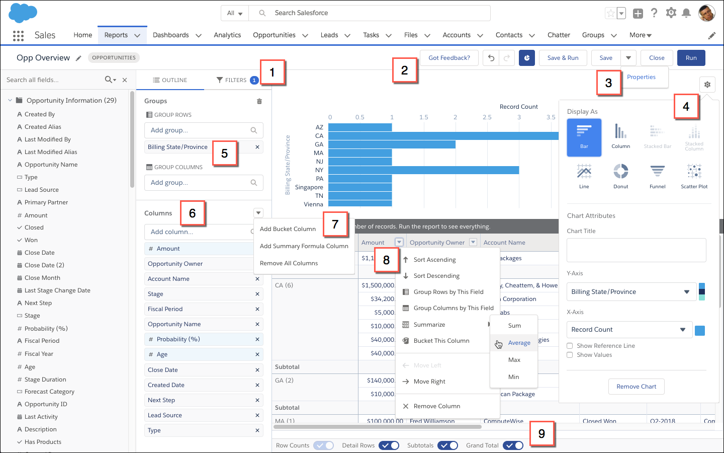Click the undo arrow in the toolbar
The image size is (724, 453).
(490, 58)
